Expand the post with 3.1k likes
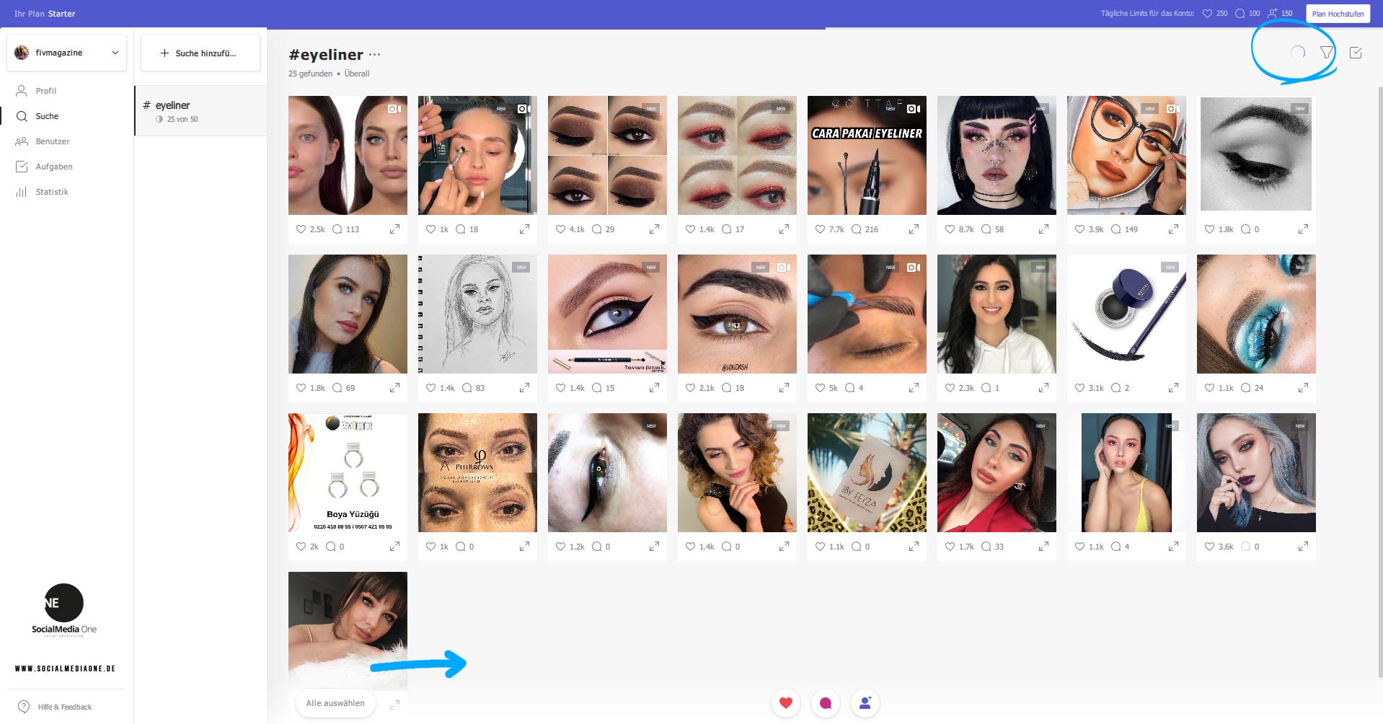Image resolution: width=1383 pixels, height=724 pixels. (x=1173, y=388)
